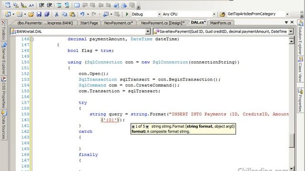Cut selection with the scissors icon
The width and height of the screenshot is (305, 171).
[x=57, y=14]
